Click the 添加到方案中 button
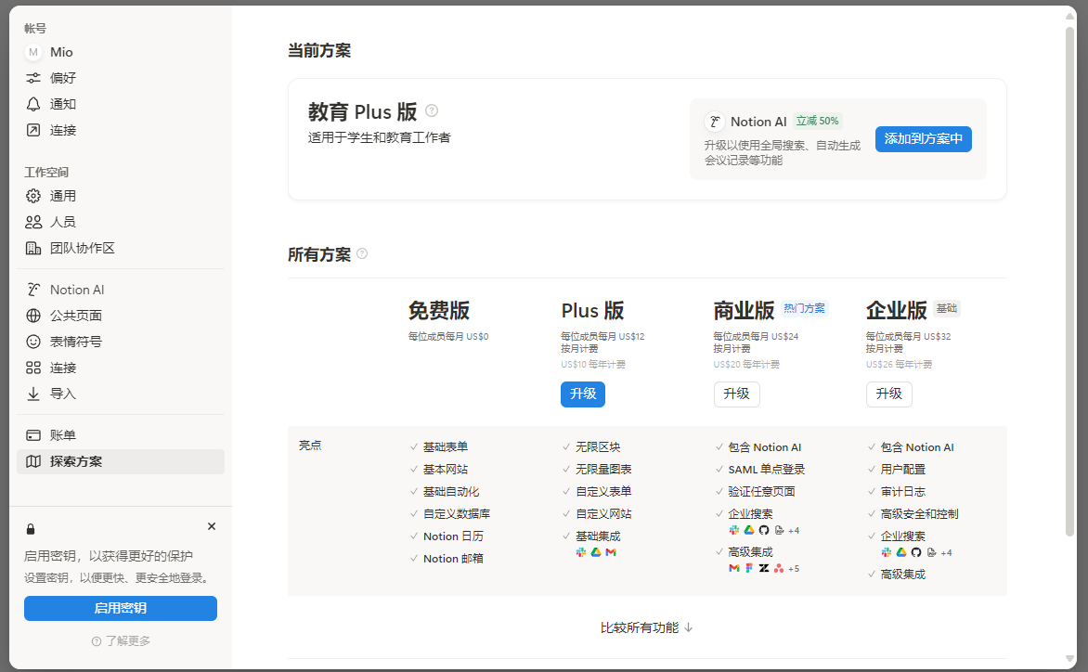 pos(924,138)
